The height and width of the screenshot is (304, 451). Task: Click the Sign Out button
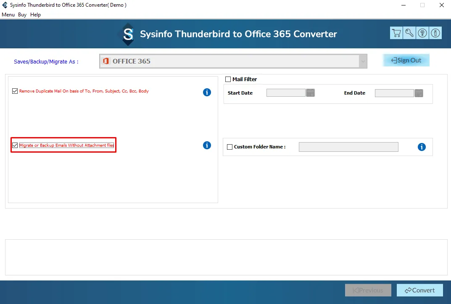coord(406,60)
